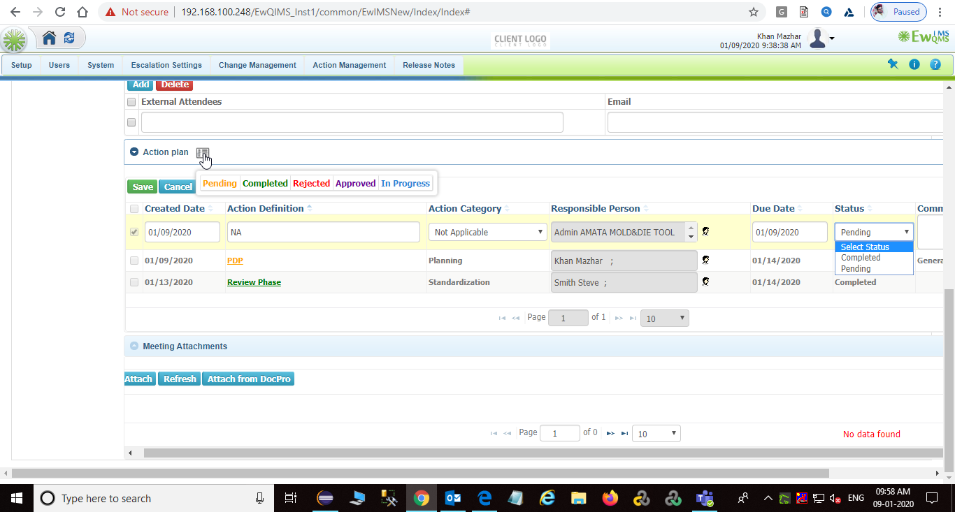Choose Completed in status dropdown list
Screen dimensions: 955x512
point(874,258)
